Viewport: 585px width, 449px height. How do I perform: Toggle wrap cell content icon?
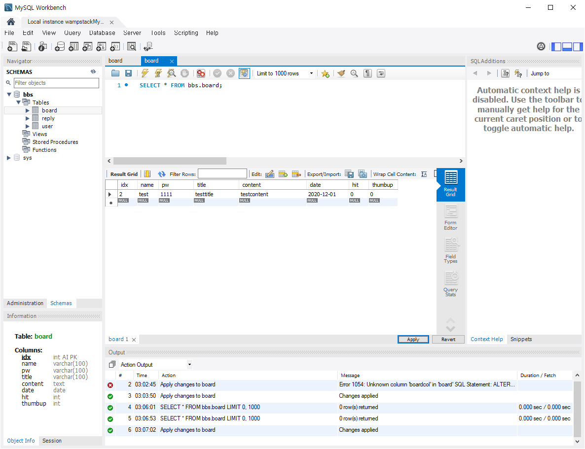[x=424, y=174]
